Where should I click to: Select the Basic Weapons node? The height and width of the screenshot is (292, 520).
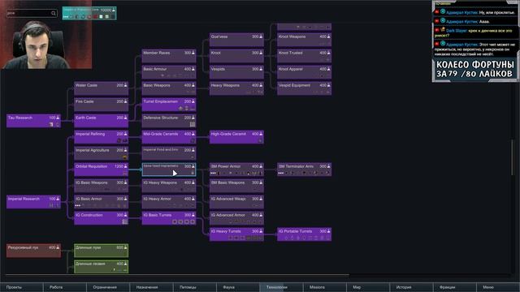tap(169, 88)
